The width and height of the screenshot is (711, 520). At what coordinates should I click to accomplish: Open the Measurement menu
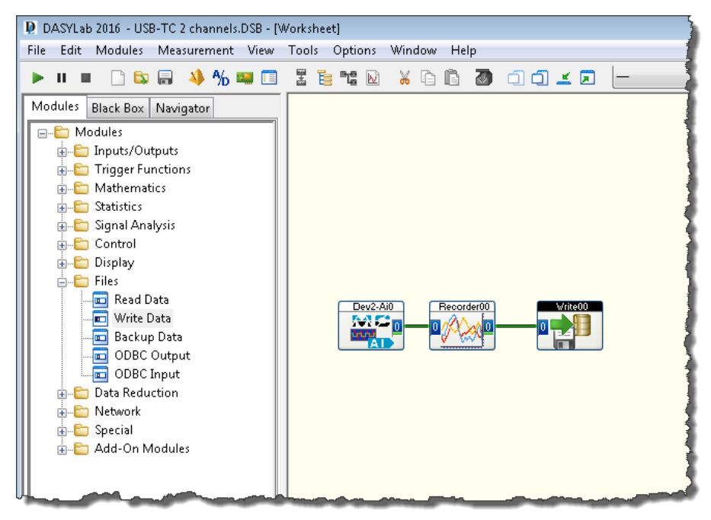point(196,50)
